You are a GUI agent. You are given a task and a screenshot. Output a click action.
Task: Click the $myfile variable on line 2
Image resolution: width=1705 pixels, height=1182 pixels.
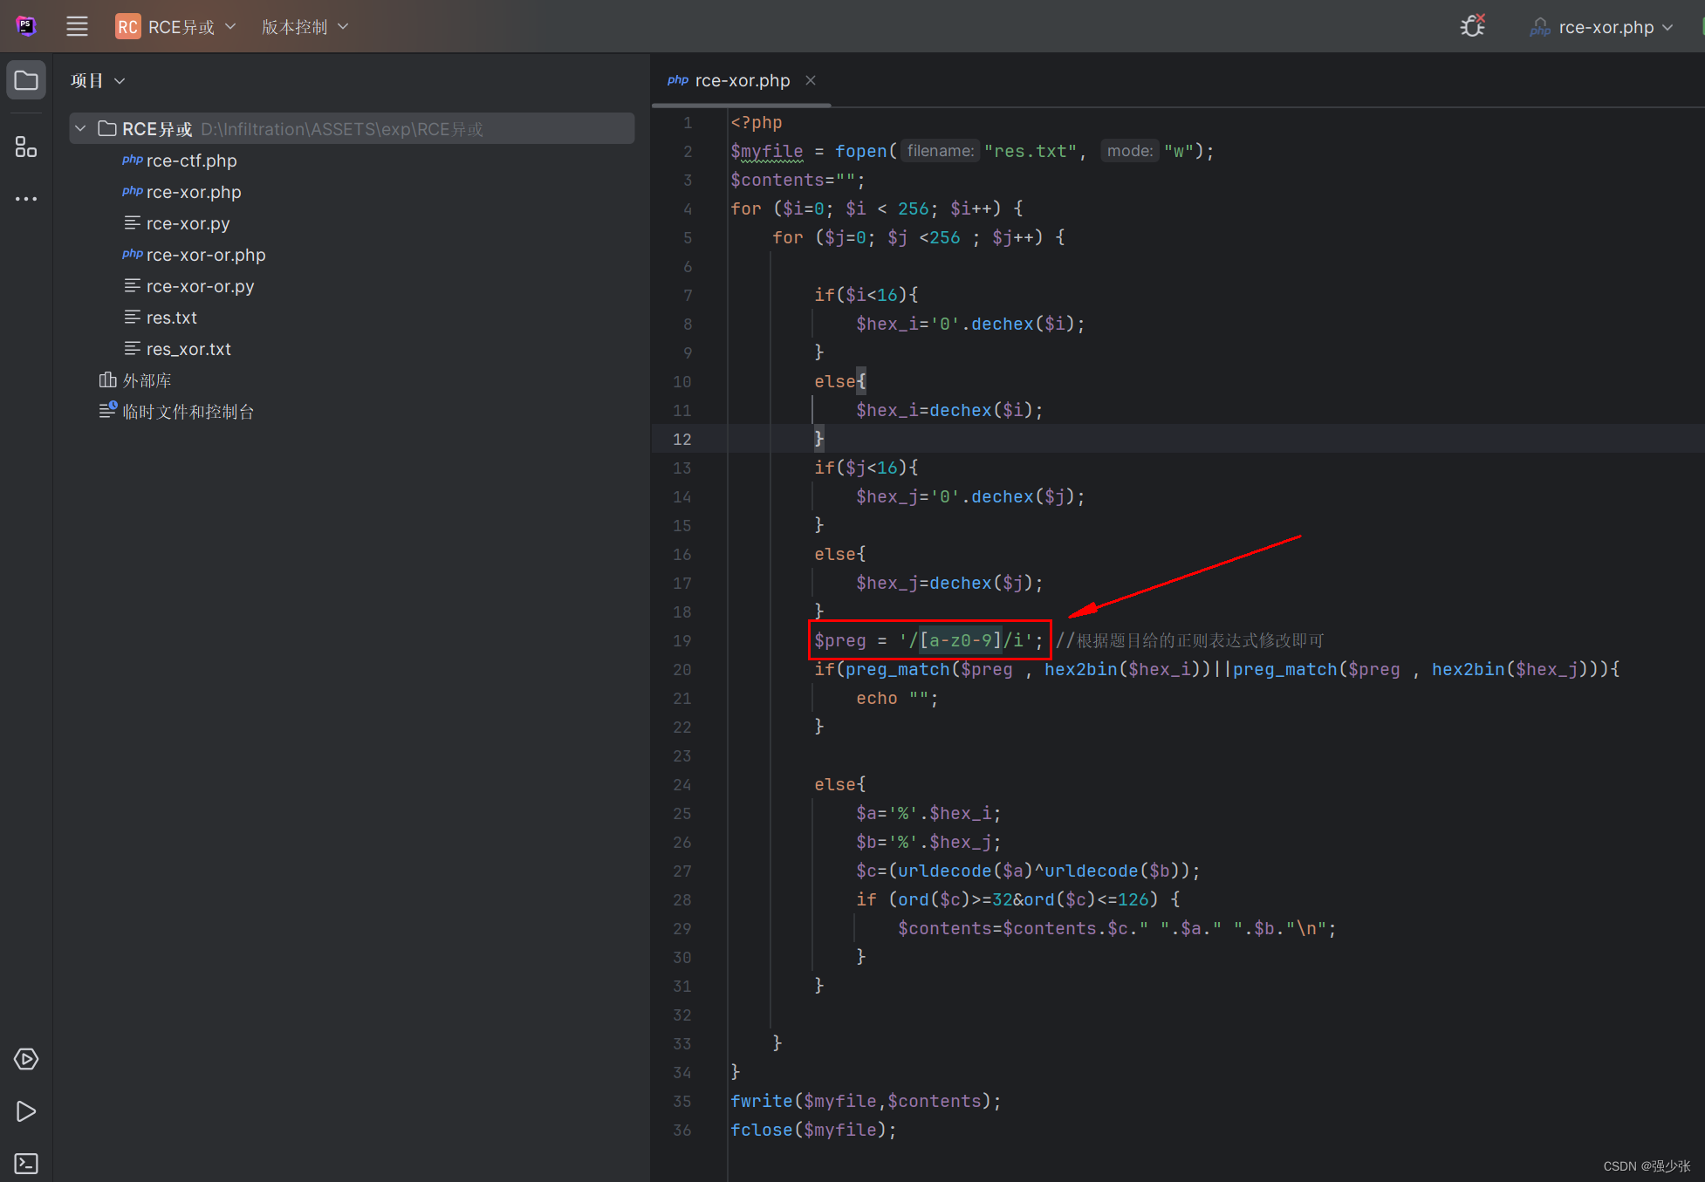(x=767, y=151)
